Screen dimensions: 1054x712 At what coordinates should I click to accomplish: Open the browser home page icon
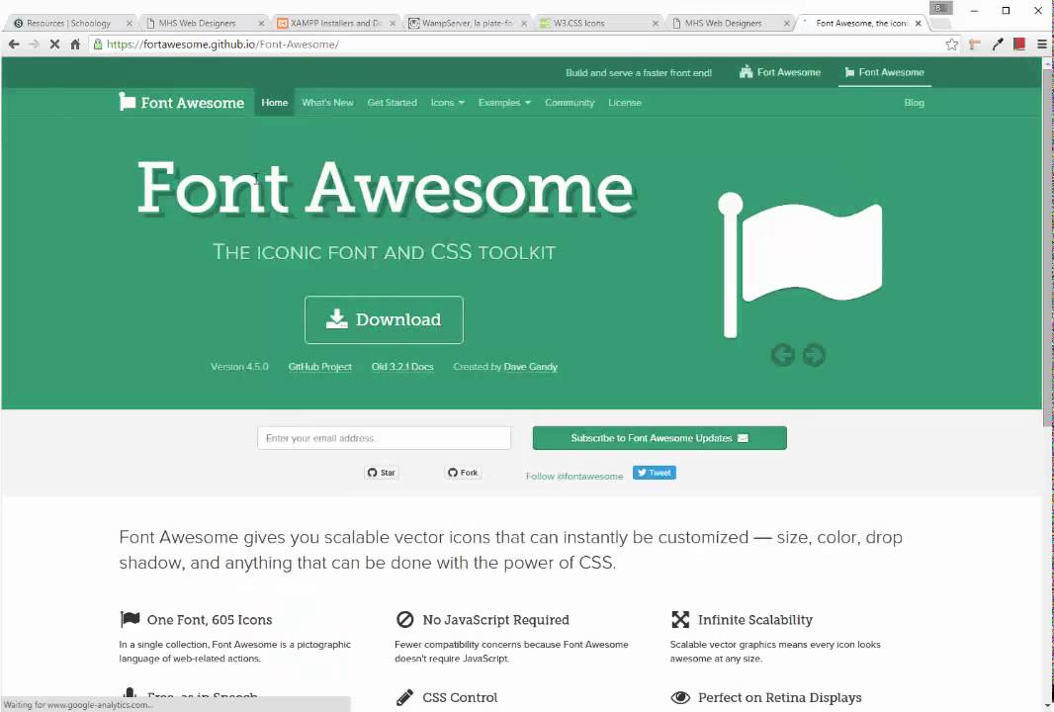click(x=75, y=44)
